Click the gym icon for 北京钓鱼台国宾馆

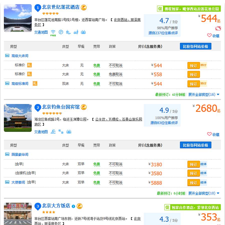click(61, 131)
